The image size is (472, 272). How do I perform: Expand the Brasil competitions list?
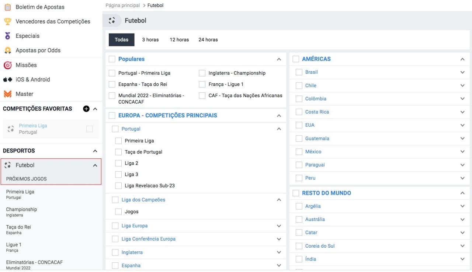click(462, 72)
